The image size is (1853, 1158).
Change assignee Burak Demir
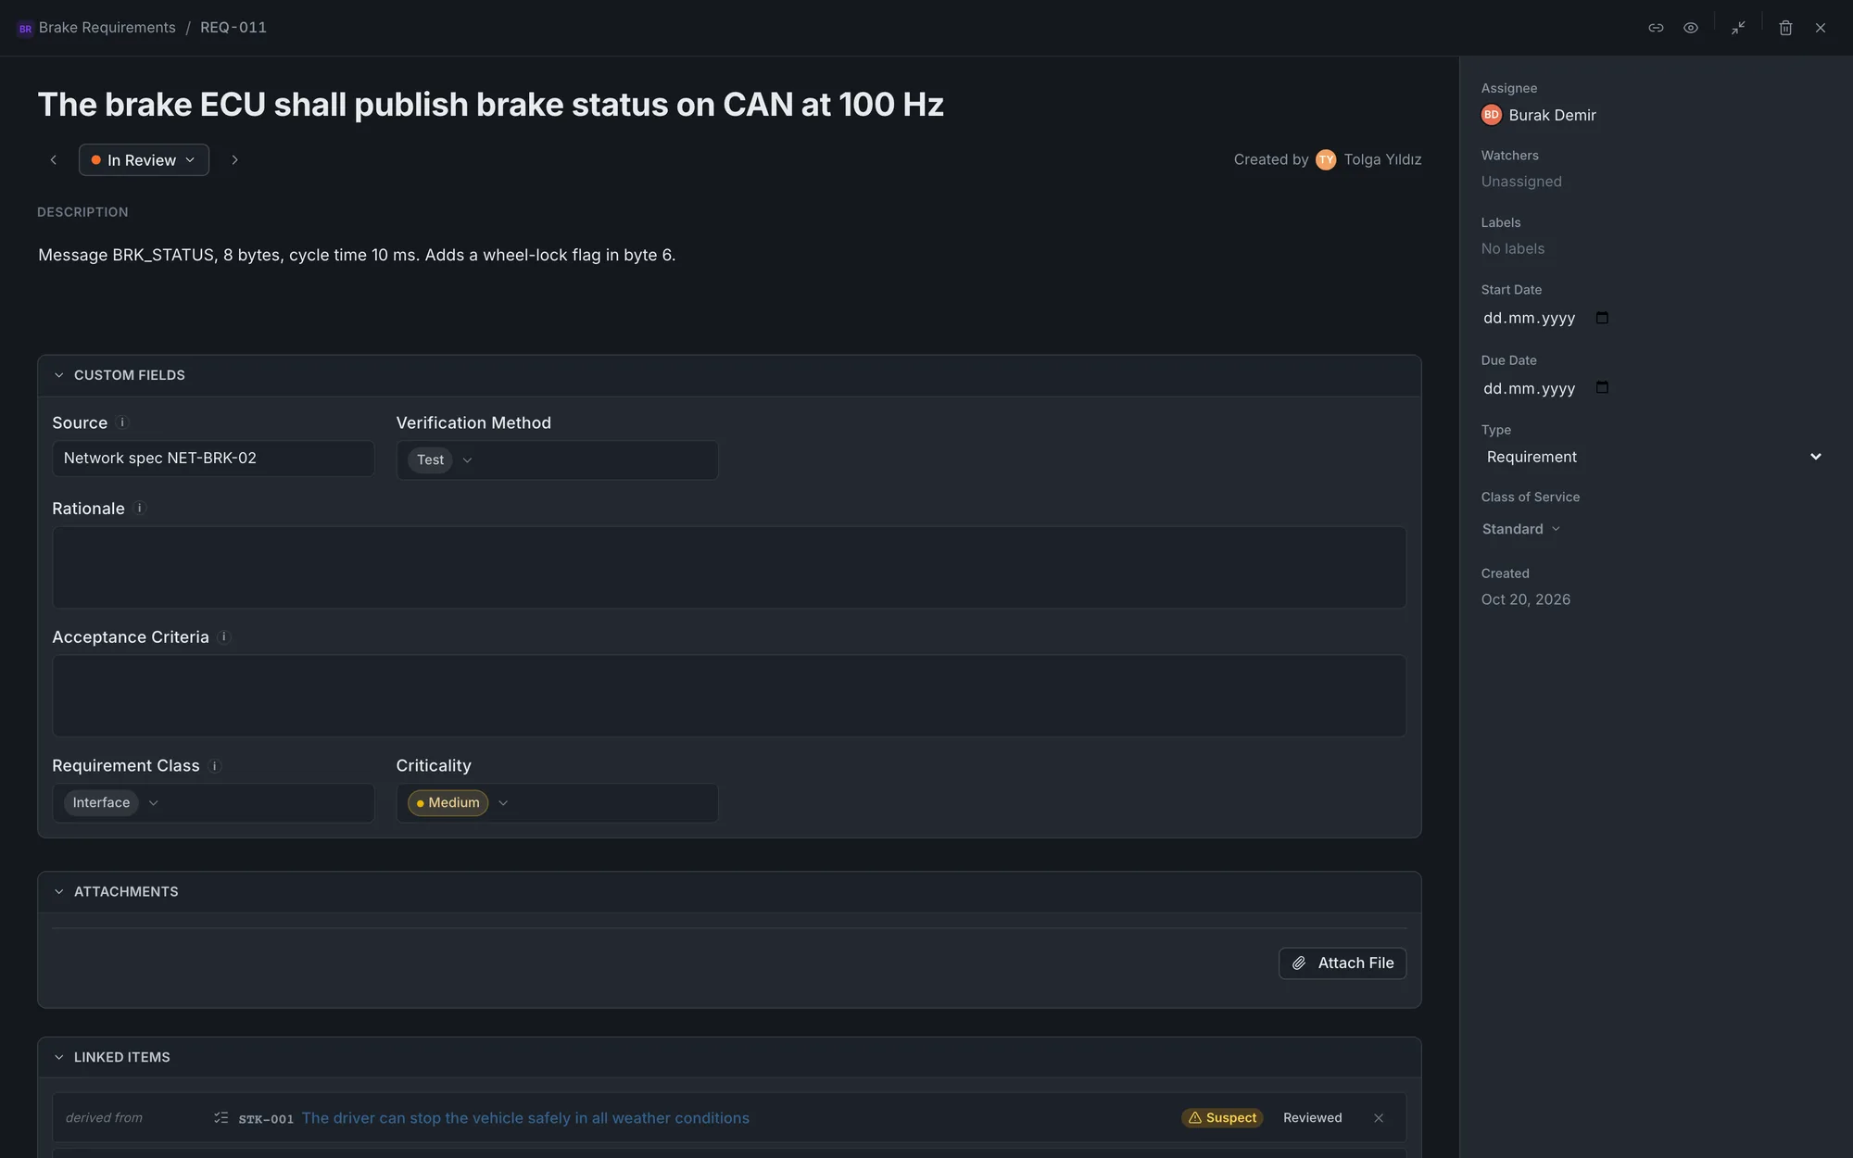click(1539, 115)
